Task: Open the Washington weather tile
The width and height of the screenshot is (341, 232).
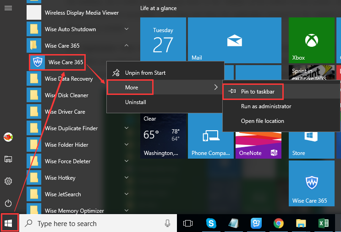Action: point(163,136)
